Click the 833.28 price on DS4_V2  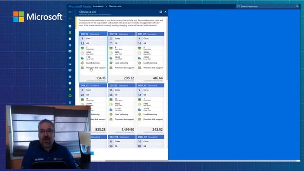[100, 130]
